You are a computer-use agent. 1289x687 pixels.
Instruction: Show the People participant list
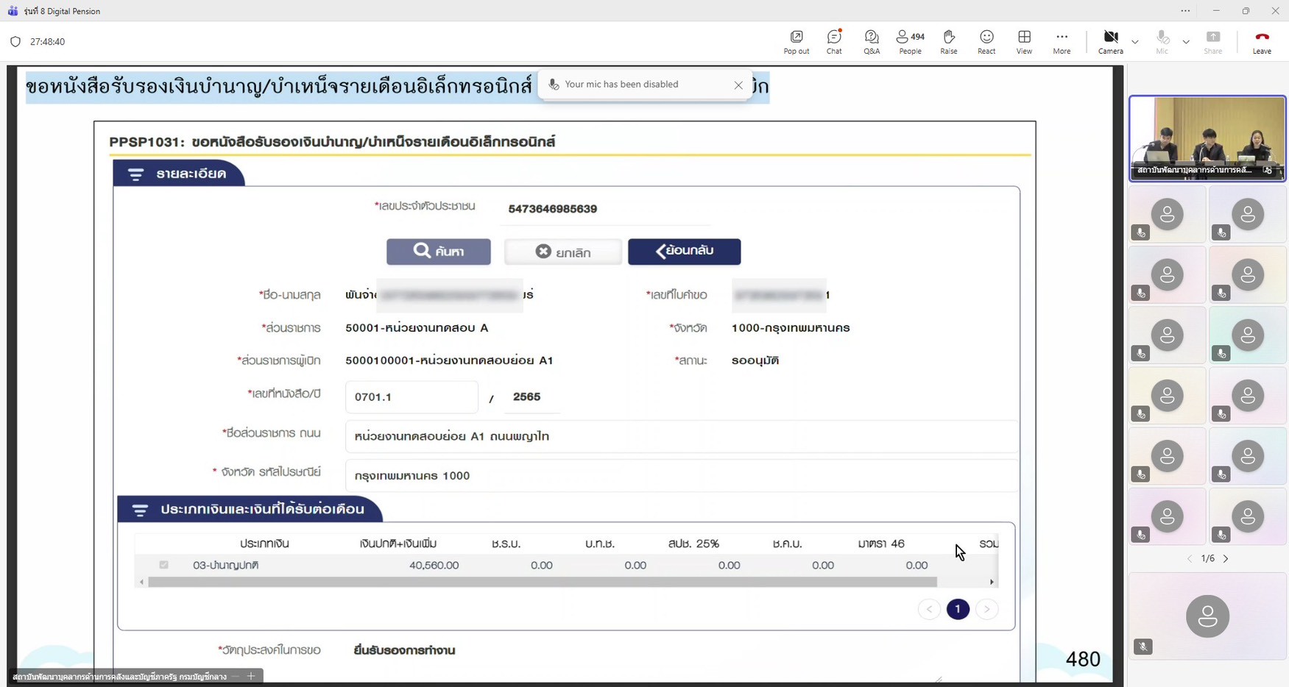910,42
